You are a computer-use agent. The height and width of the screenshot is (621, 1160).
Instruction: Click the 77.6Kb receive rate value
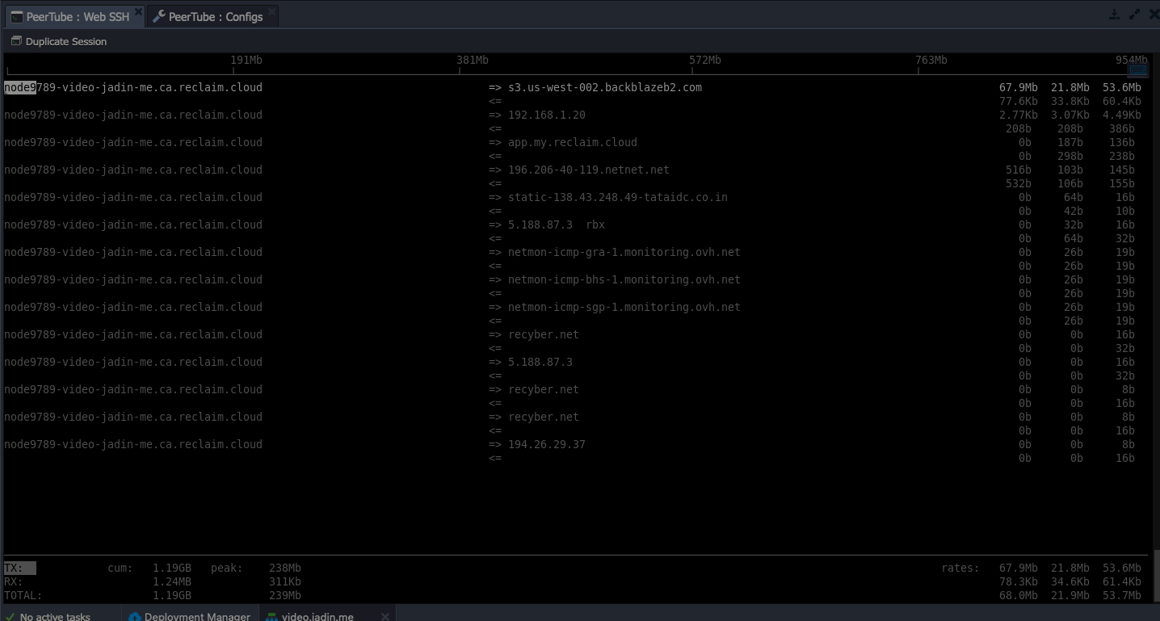1019,101
